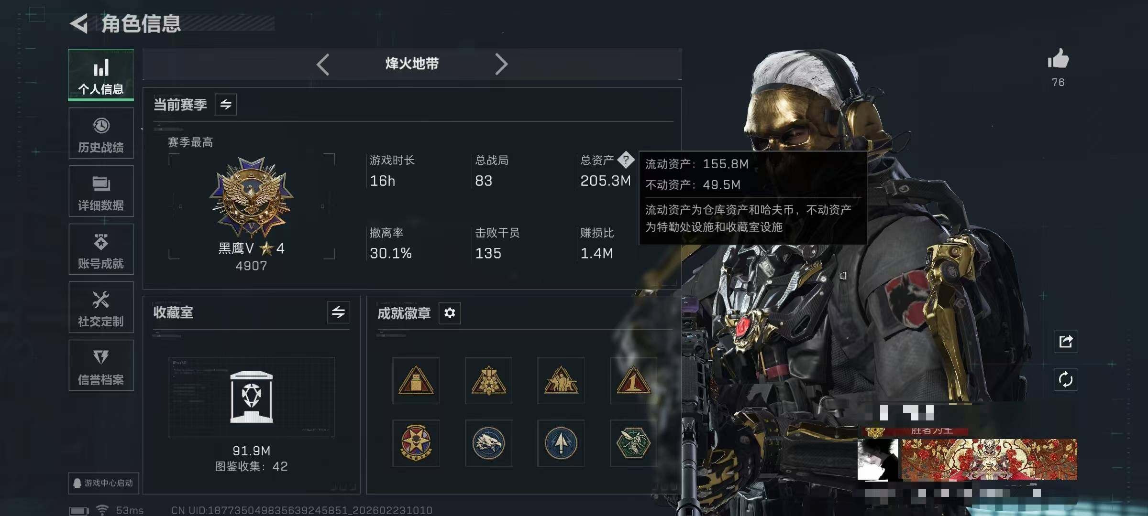Refresh the character model with circular arrows icon
Image resolution: width=1148 pixels, height=516 pixels.
(x=1066, y=380)
